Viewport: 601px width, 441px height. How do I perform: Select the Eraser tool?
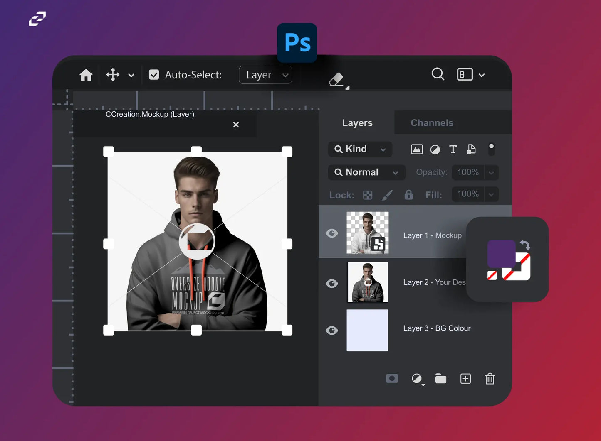point(336,79)
